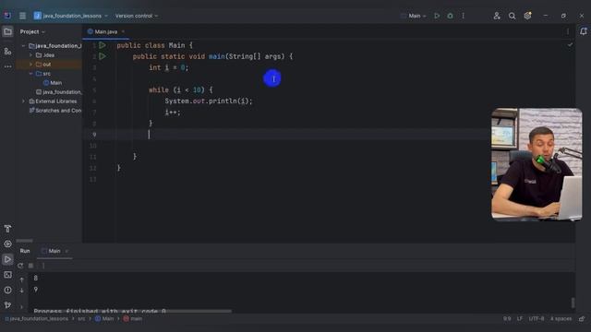
Task: Click down arrow in Run console
Action: click(x=22, y=290)
